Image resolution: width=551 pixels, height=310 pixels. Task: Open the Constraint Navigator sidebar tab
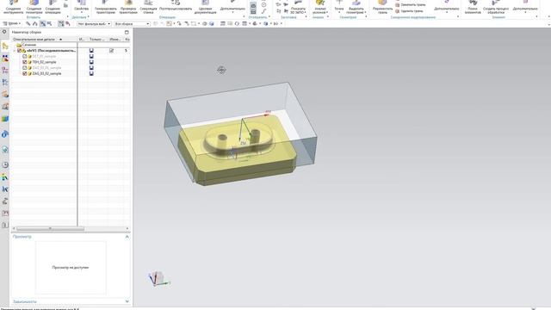(x=5, y=59)
